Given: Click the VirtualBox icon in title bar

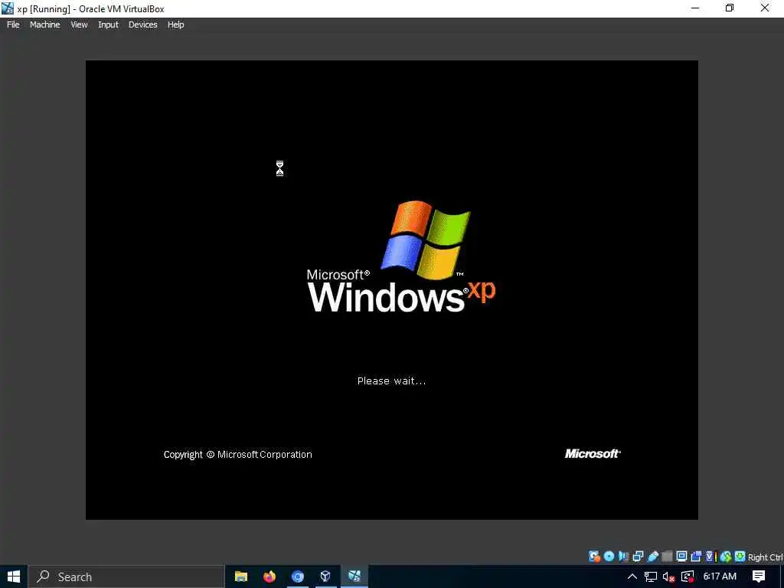Looking at the screenshot, I should click(8, 8).
